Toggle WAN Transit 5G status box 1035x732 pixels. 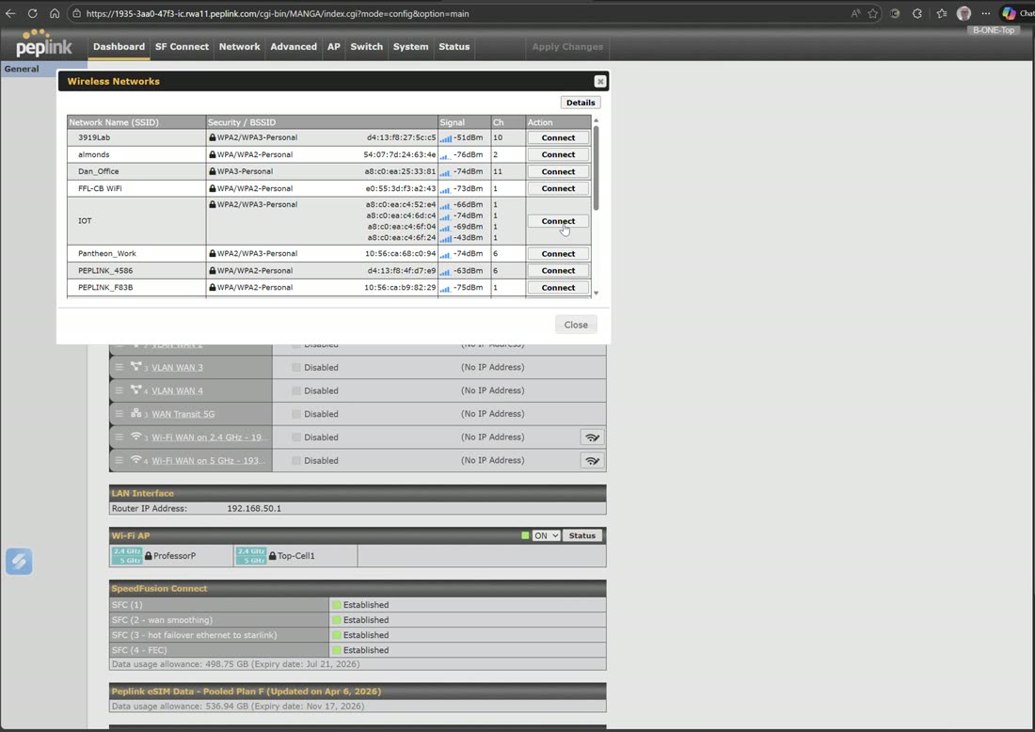pyautogui.click(x=296, y=414)
